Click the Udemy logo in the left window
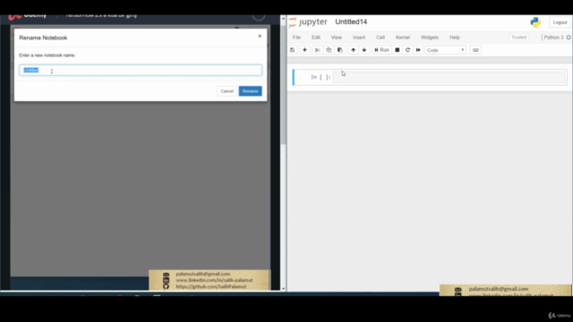The width and height of the screenshot is (573, 322). (x=28, y=16)
